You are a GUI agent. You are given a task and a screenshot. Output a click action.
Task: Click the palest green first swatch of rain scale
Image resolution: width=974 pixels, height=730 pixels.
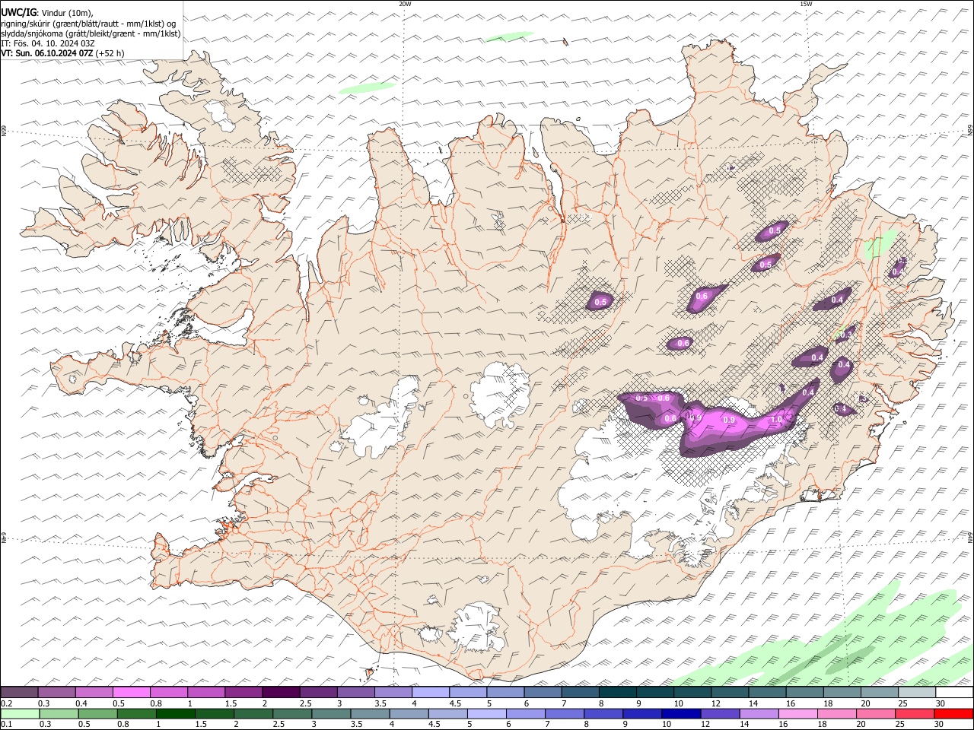tap(20, 713)
